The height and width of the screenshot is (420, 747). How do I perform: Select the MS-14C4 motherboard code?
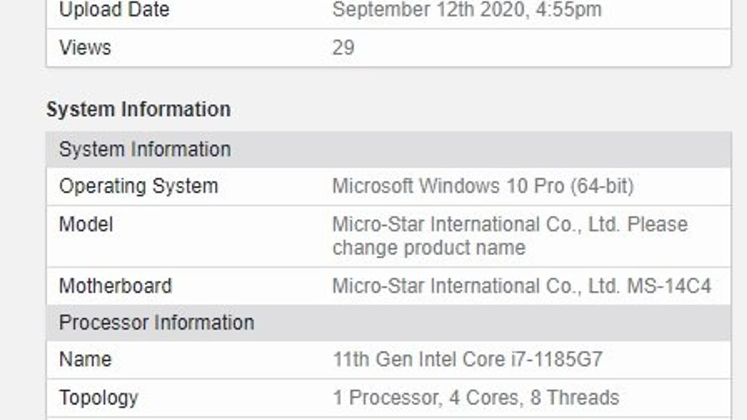[669, 286]
